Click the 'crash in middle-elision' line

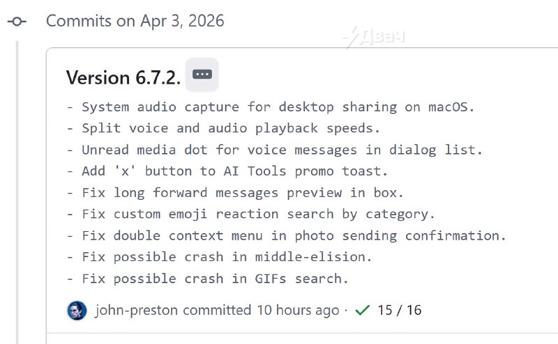(x=219, y=257)
